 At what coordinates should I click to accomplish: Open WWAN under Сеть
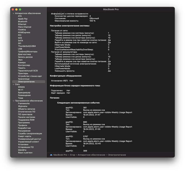[x=21, y=87]
